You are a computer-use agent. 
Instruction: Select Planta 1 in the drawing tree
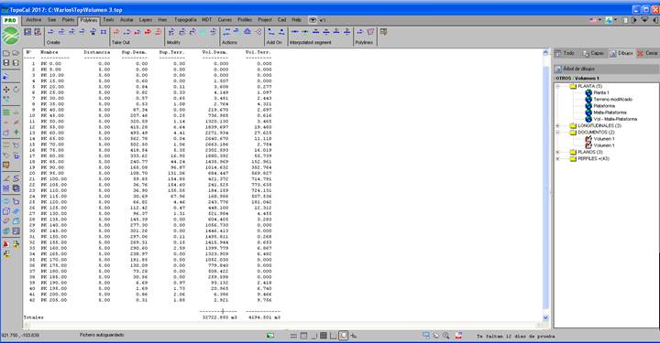tap(601, 92)
